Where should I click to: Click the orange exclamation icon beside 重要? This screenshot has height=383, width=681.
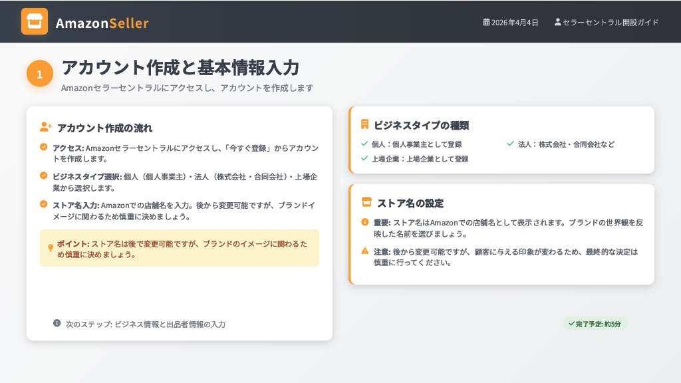364,222
